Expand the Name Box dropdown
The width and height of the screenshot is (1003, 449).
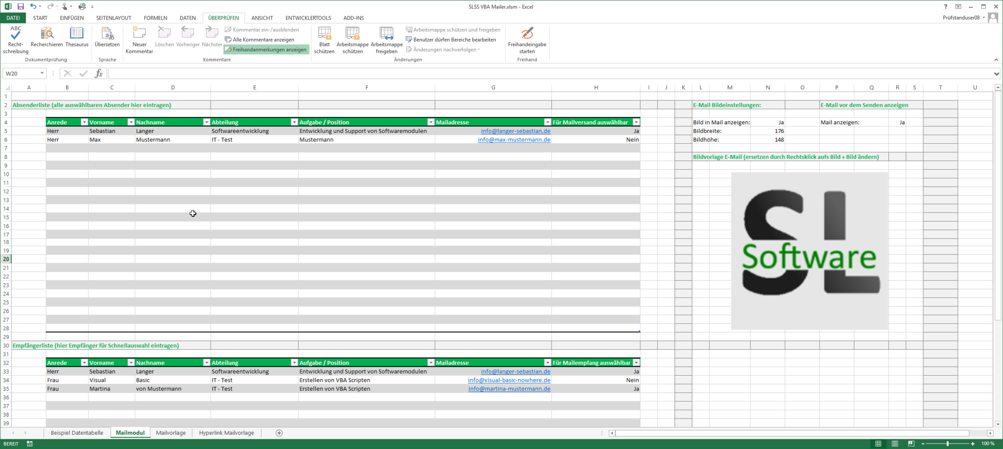coord(42,73)
